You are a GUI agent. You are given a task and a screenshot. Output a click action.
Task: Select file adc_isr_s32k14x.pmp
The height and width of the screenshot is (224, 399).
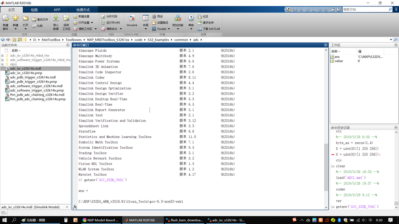pyautogui.click(x=26, y=73)
